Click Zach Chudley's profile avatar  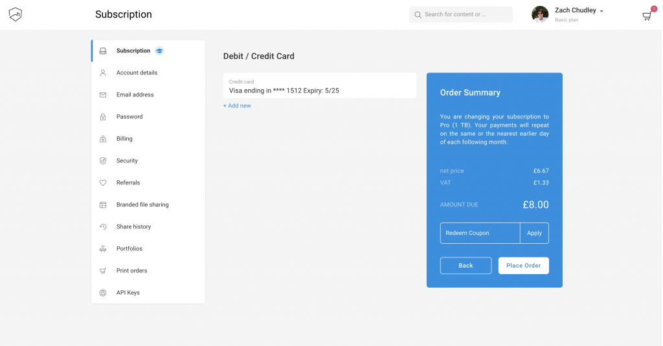pos(540,14)
